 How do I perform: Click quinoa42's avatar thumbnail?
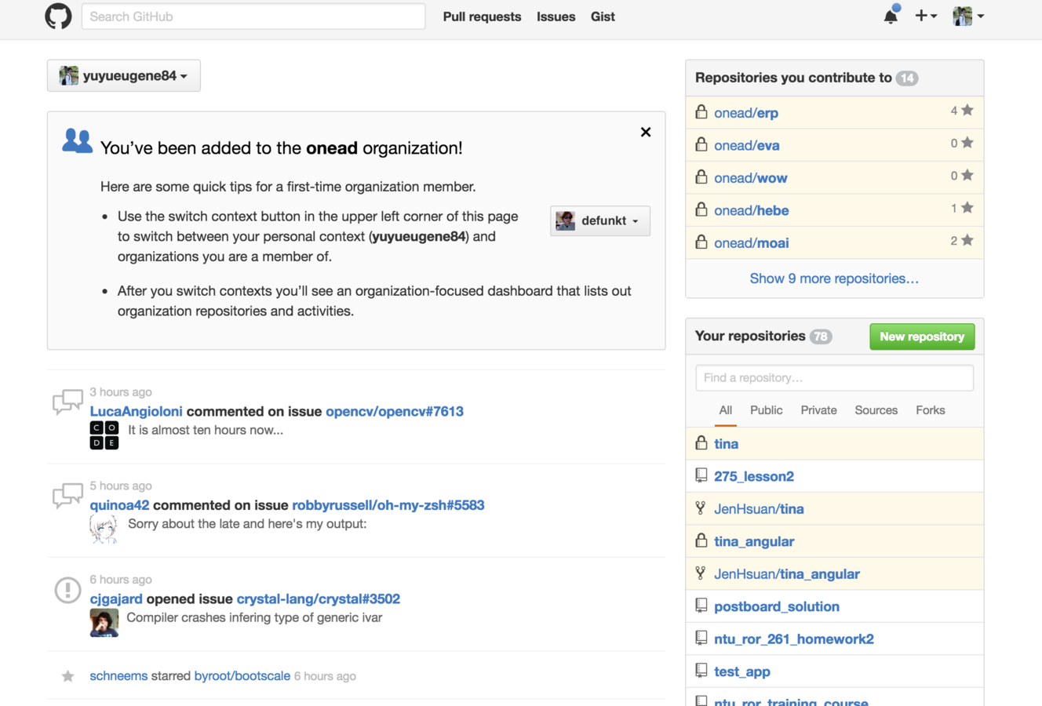click(x=104, y=529)
